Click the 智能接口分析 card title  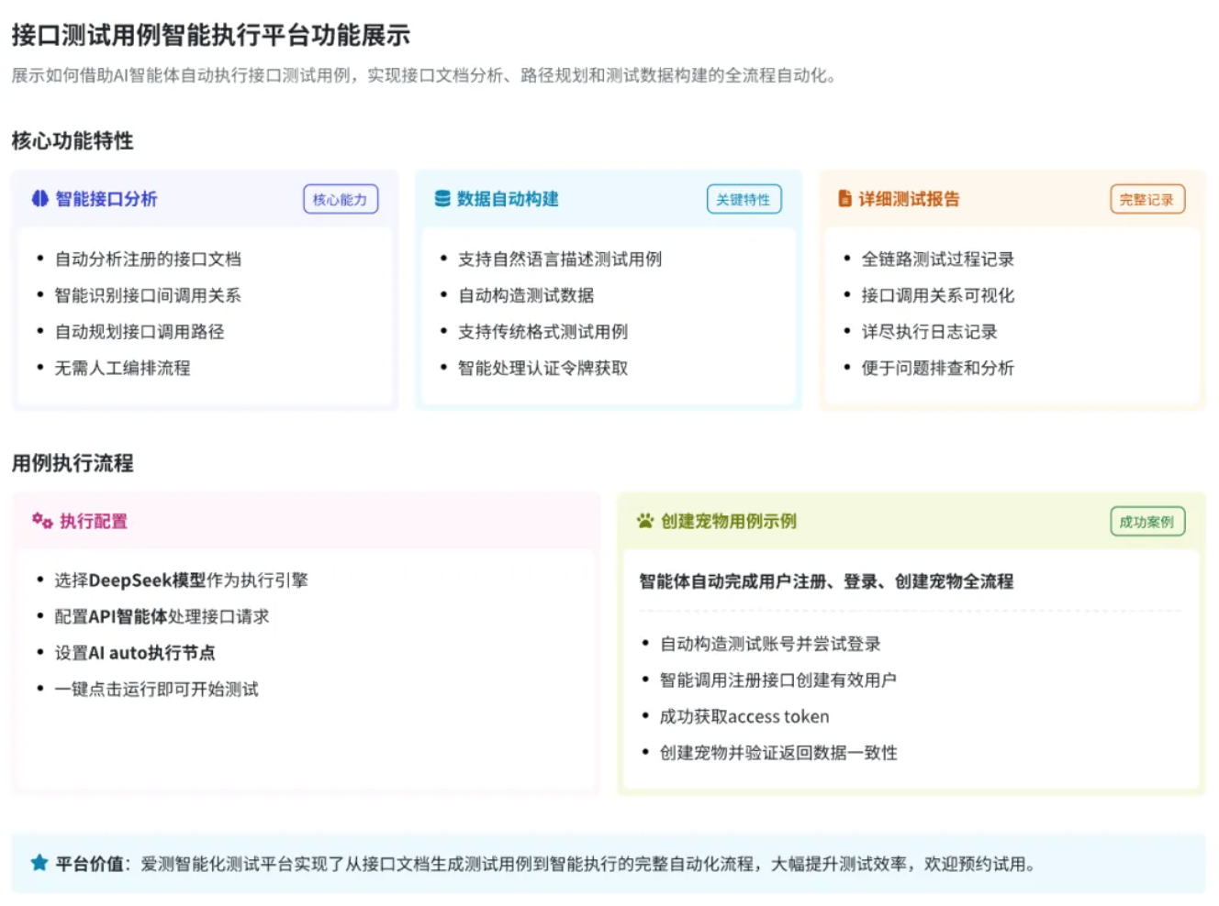click(x=106, y=199)
